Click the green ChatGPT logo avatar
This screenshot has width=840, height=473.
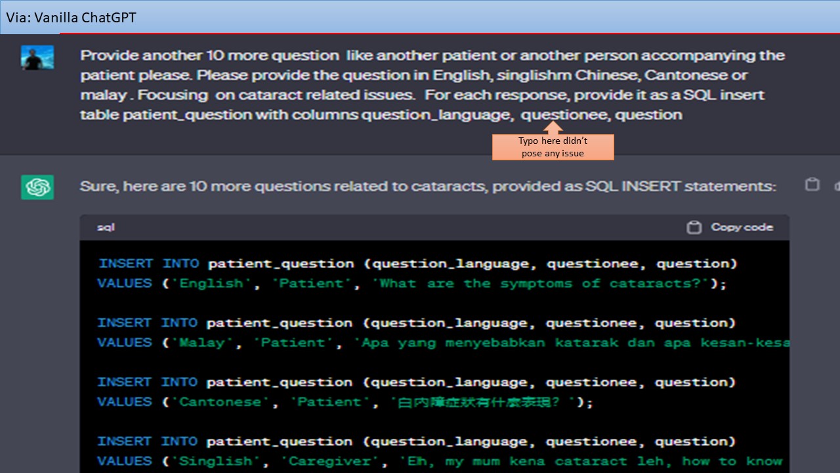pyautogui.click(x=37, y=187)
